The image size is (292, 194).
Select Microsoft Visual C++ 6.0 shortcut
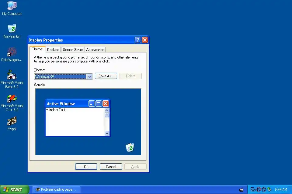click(12, 103)
